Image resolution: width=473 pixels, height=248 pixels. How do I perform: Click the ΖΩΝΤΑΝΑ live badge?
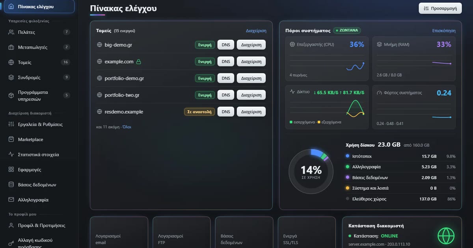tap(347, 30)
